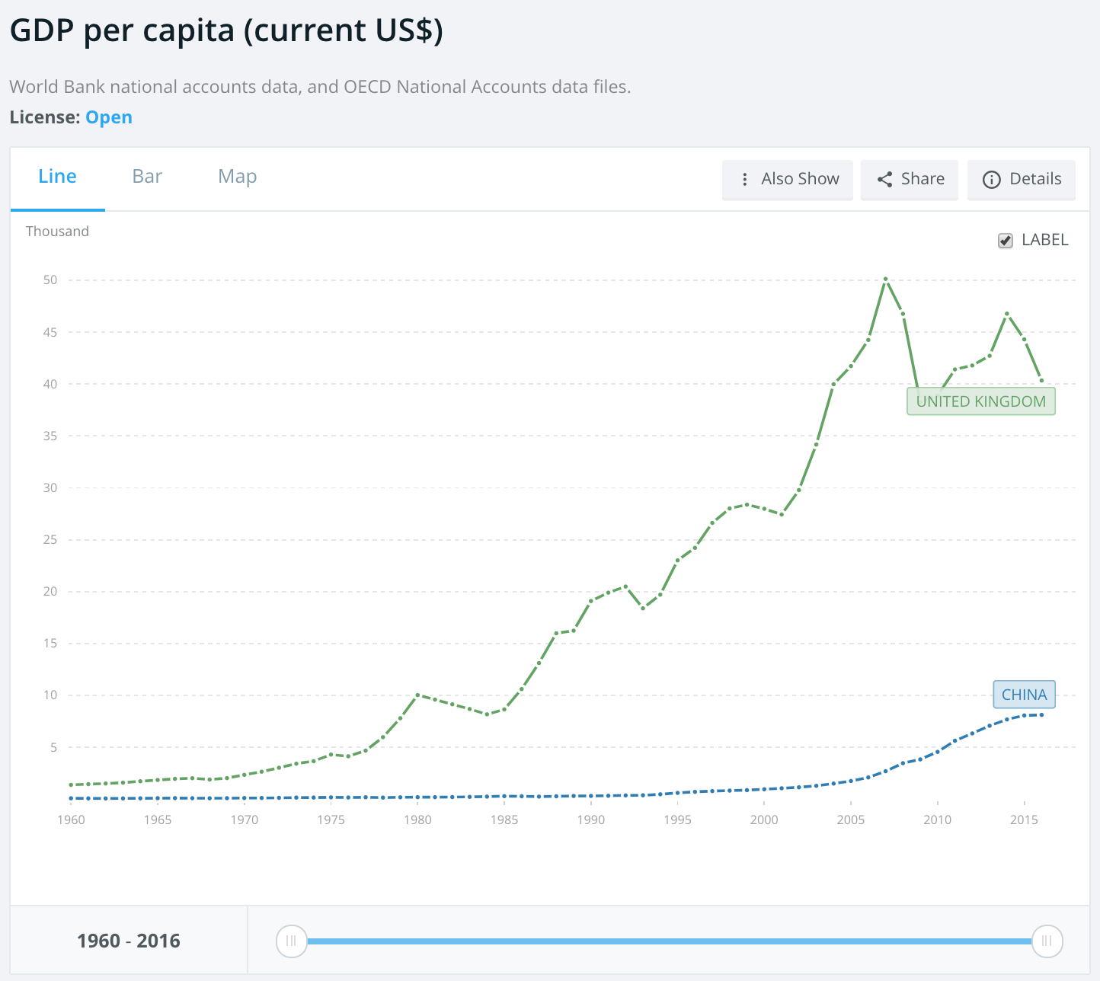This screenshot has height=981, width=1100.
Task: Open the Also Show menu
Action: 788,179
